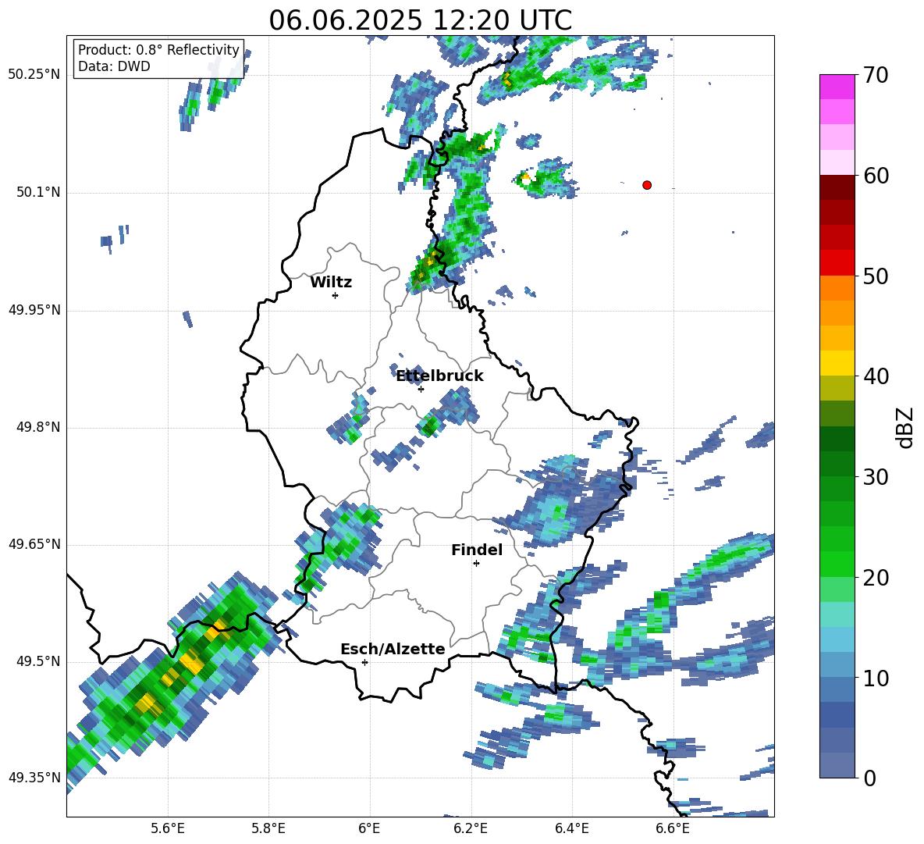This screenshot has width=924, height=844.
Task: Click the Ettelbruck station cross marker
Action: coord(421,389)
